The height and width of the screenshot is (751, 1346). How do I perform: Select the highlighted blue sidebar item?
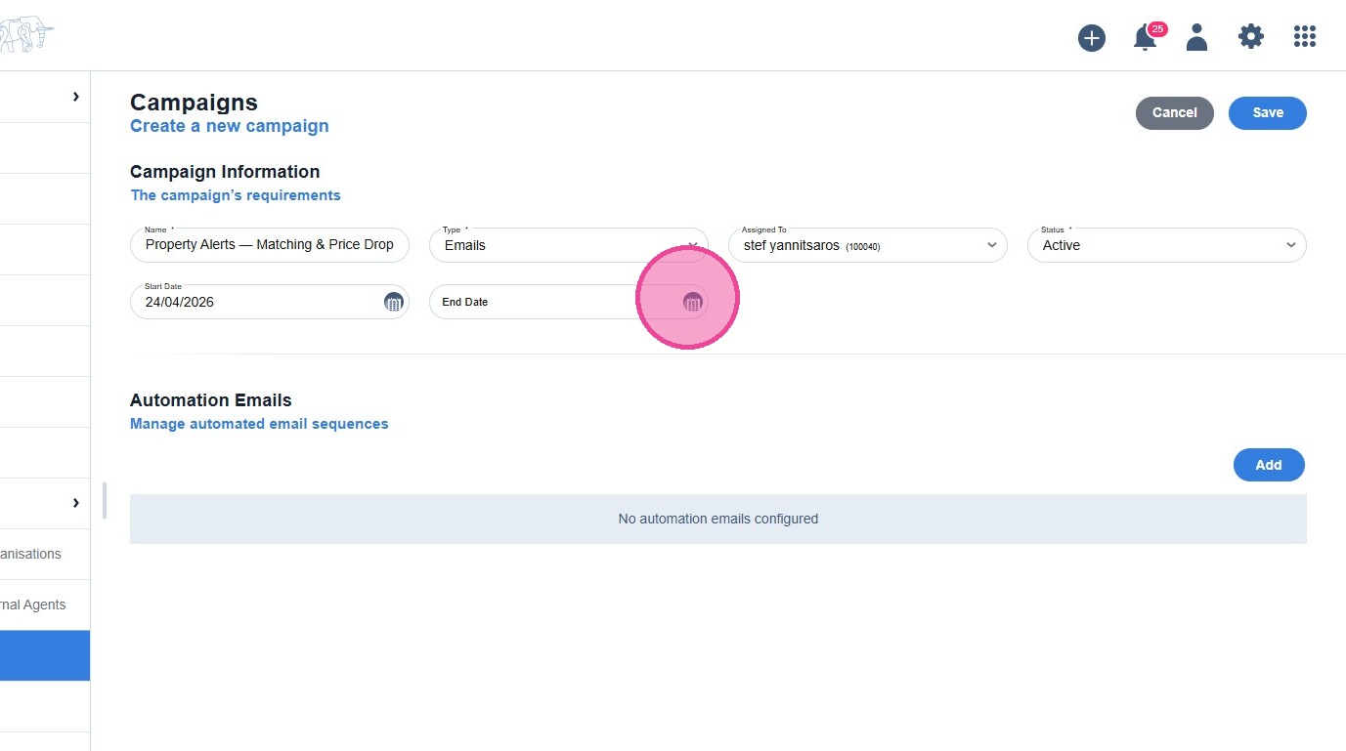(45, 655)
